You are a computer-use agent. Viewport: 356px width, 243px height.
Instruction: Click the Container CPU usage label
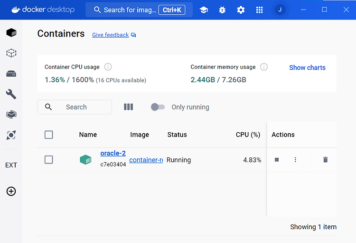72,67
